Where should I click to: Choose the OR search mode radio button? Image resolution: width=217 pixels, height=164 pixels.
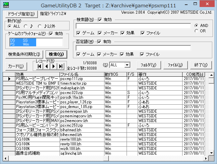pos(197,31)
